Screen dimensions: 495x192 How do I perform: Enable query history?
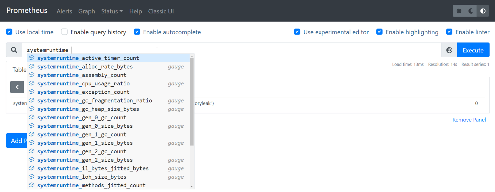(x=64, y=32)
